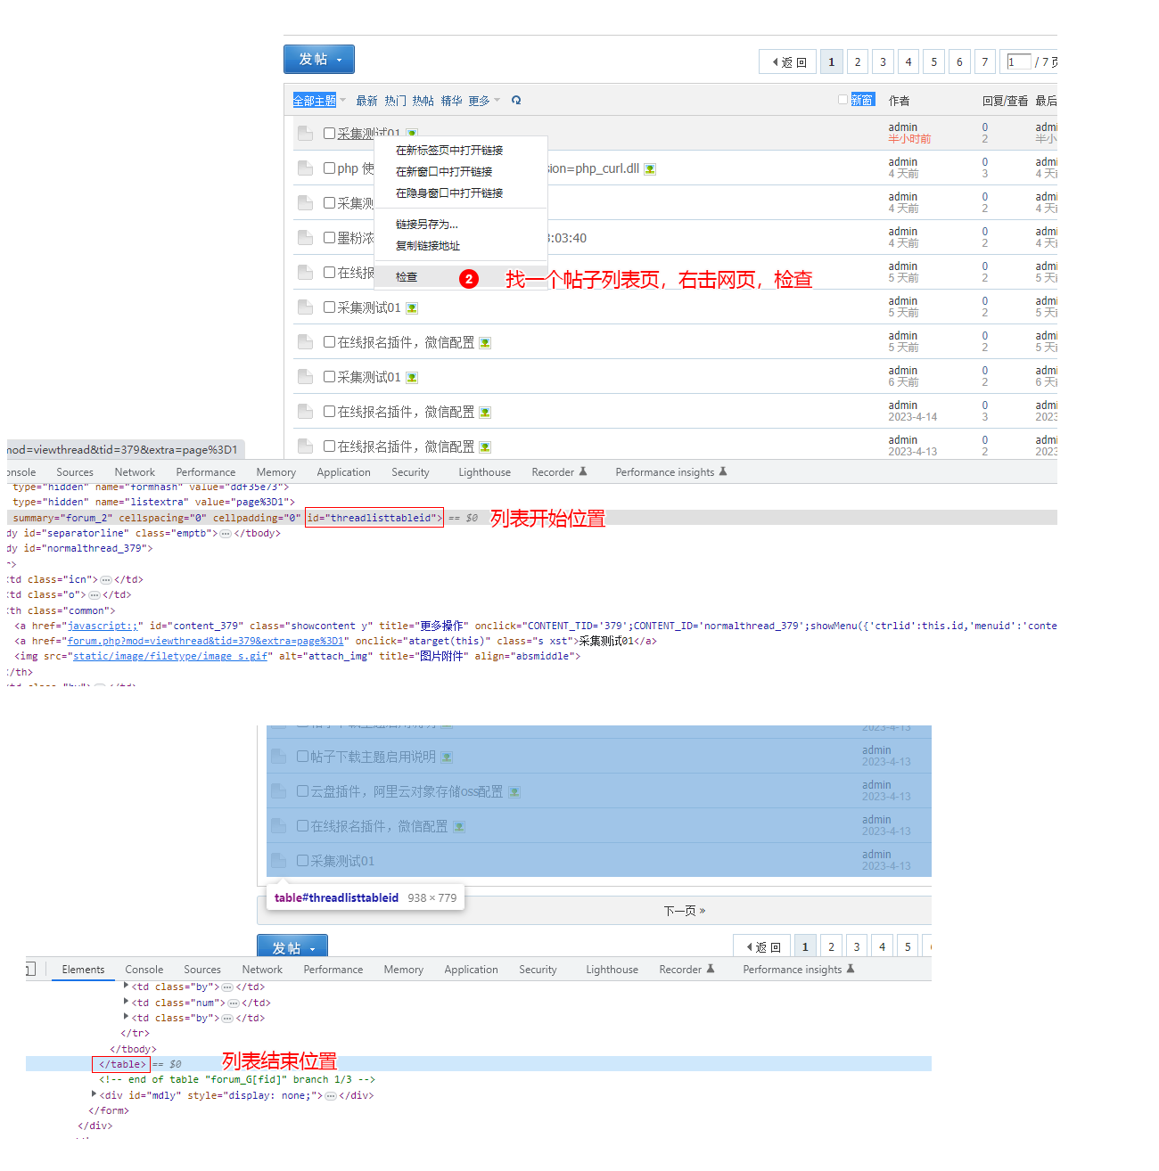The height and width of the screenshot is (1171, 1159).
Task: Open the lower 发帖 button dropdown arrow
Action: pyautogui.click(x=313, y=950)
